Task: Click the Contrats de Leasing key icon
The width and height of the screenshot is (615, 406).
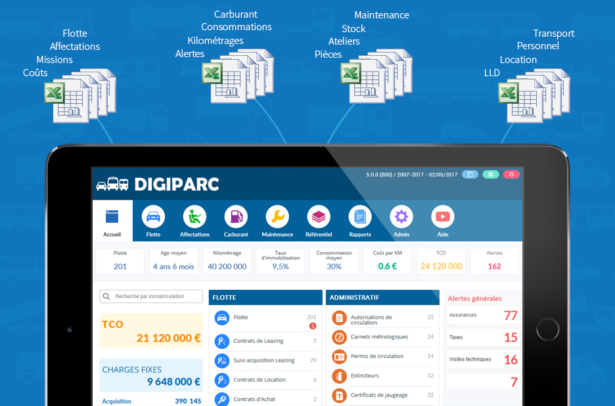Action: point(222,341)
